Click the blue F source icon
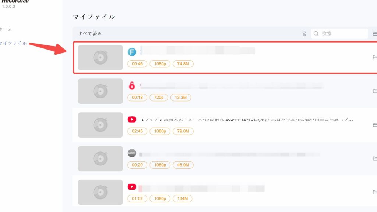 (x=132, y=52)
